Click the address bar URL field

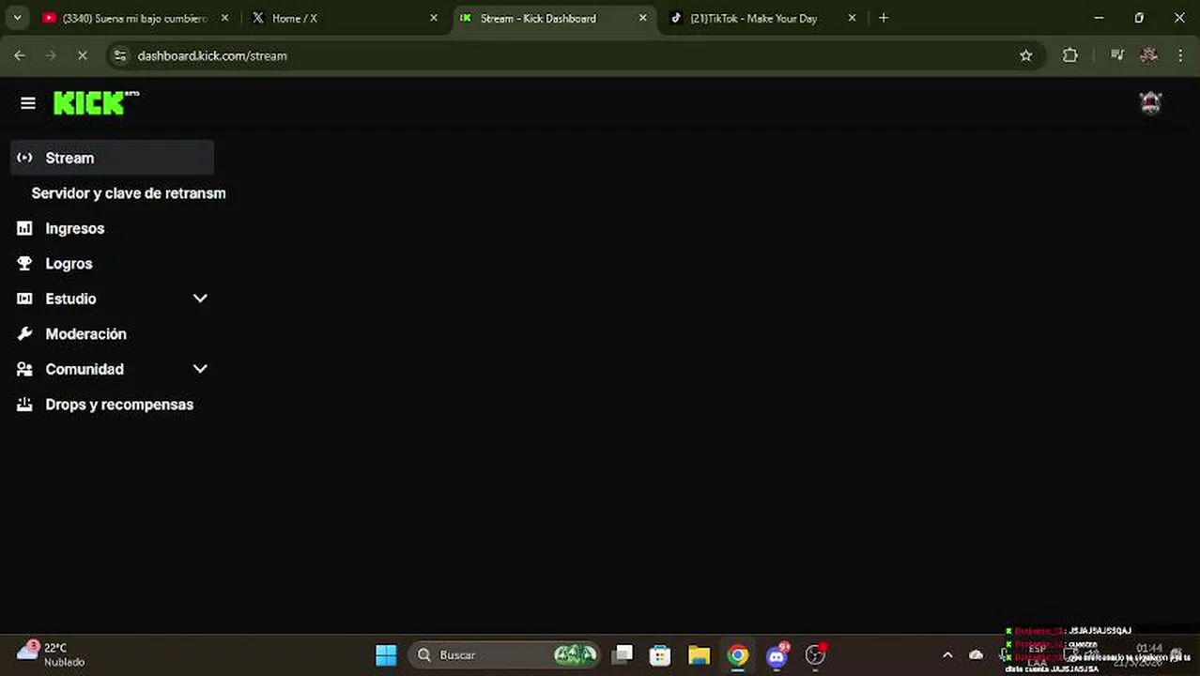(x=573, y=56)
